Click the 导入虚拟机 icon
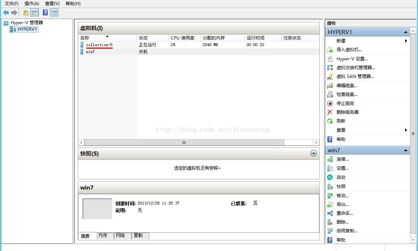The width and height of the screenshot is (418, 251). pos(330,50)
